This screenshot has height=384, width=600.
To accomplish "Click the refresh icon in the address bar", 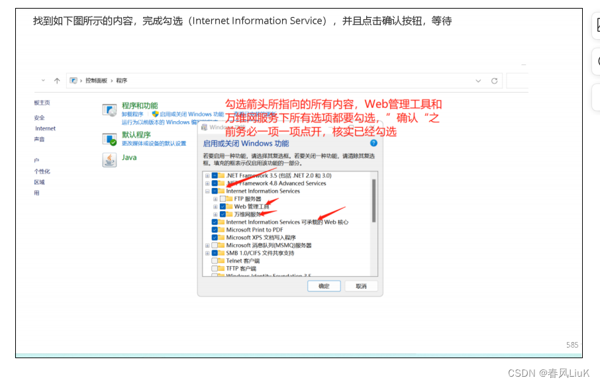I will [495, 81].
